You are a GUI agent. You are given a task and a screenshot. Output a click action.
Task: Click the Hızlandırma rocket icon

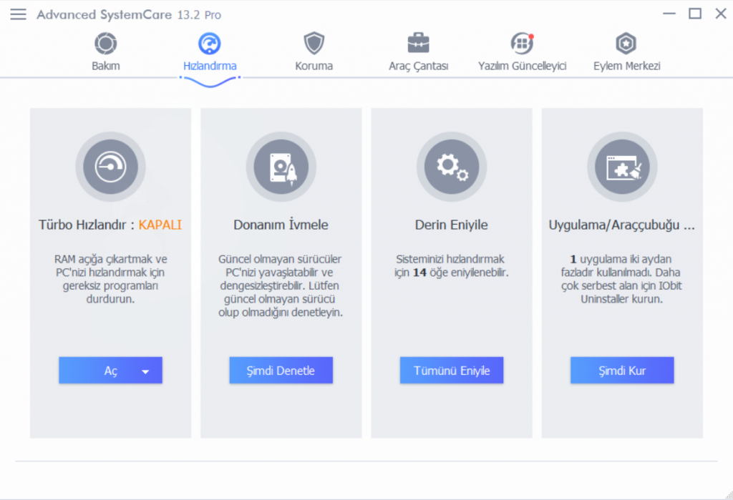tap(210, 44)
